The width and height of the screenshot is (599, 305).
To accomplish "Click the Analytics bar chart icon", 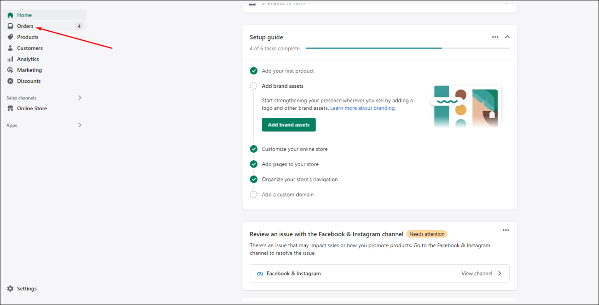I will 10,59.
